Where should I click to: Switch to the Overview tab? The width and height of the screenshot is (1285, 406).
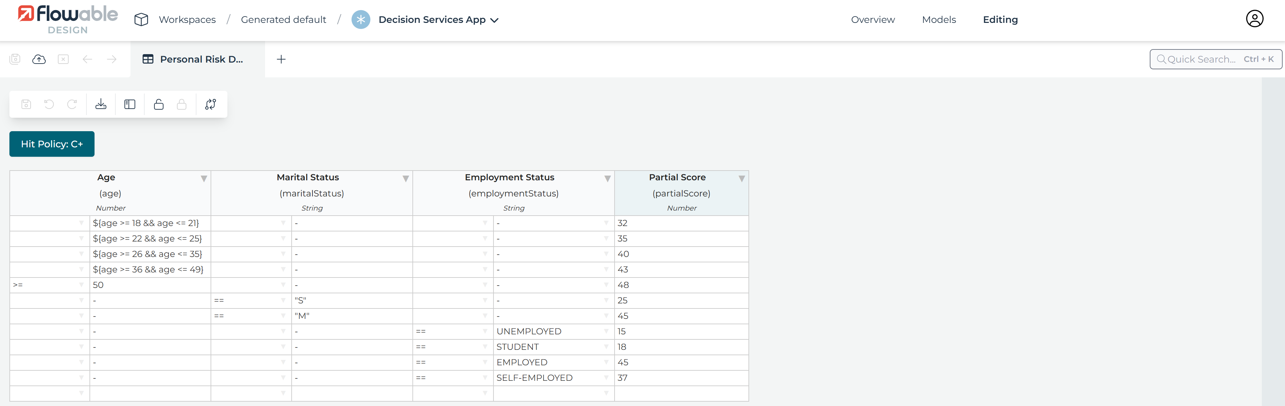click(x=873, y=20)
